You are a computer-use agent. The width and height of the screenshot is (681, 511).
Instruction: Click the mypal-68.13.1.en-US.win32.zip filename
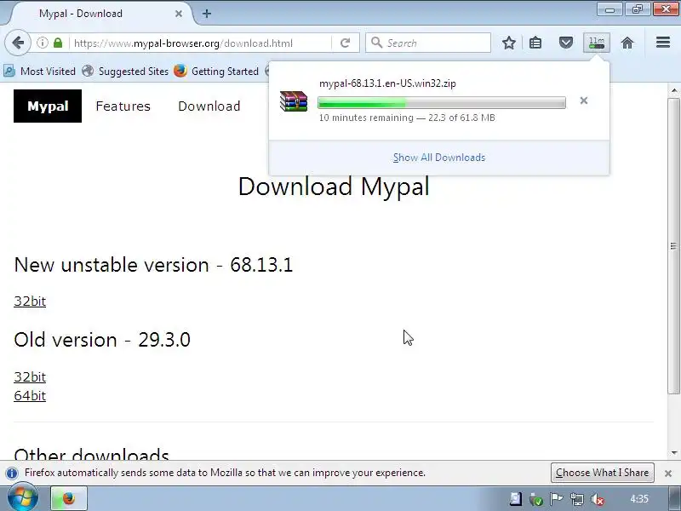387,83
